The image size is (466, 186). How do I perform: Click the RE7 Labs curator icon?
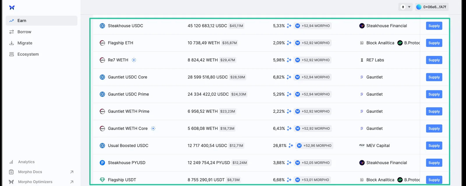[362, 60]
